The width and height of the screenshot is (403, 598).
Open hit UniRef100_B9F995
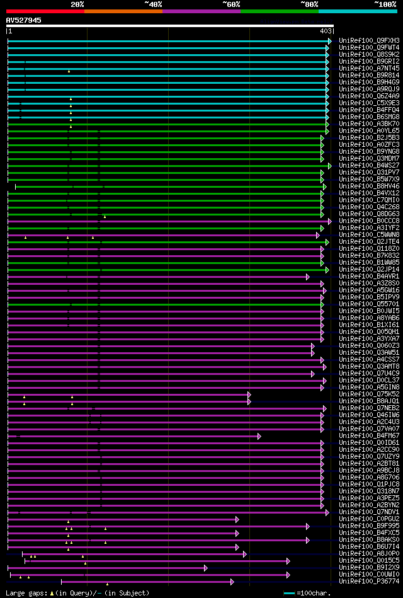pos(369,526)
